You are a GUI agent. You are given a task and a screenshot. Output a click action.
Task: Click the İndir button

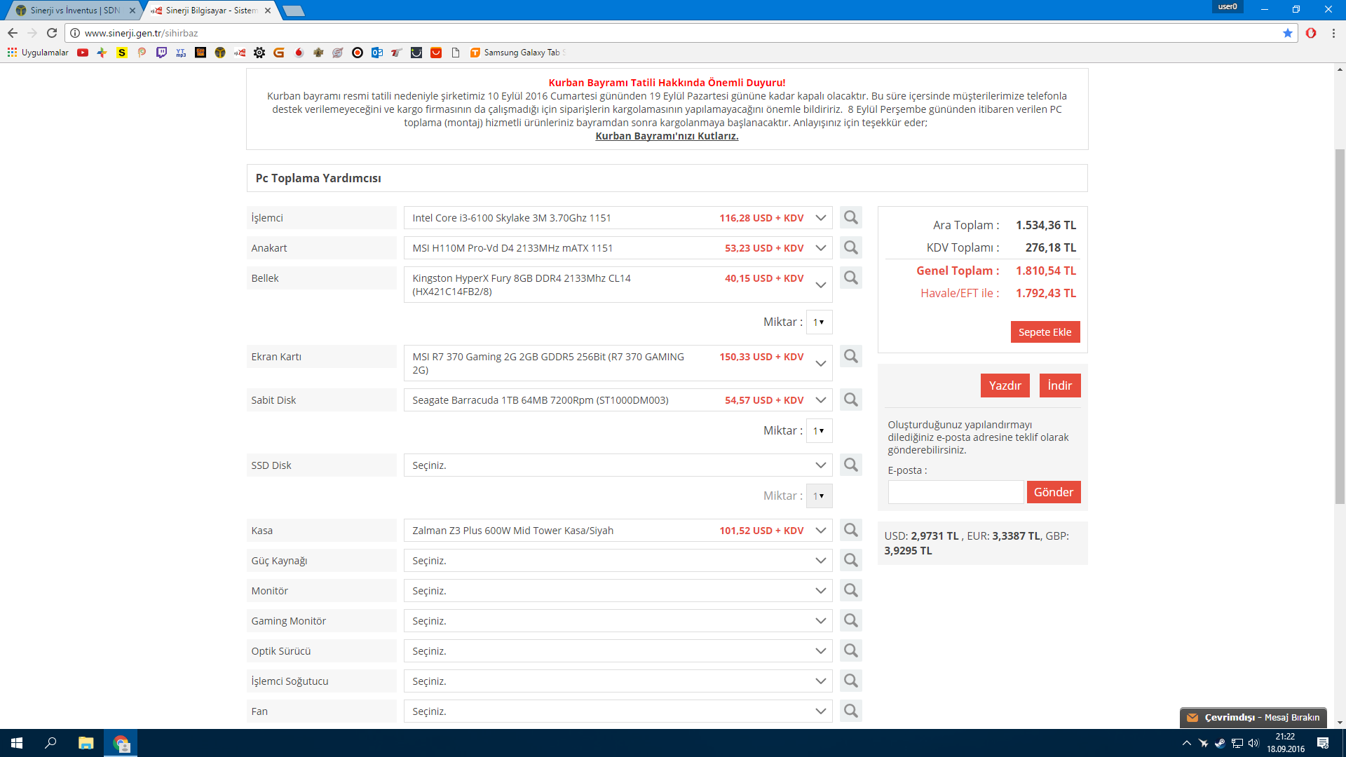tap(1059, 386)
